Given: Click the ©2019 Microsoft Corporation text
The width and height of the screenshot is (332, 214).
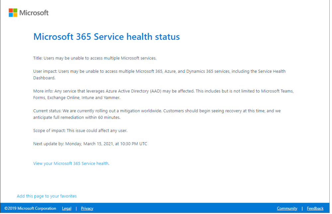Looking at the screenshot, I should coord(30,208).
